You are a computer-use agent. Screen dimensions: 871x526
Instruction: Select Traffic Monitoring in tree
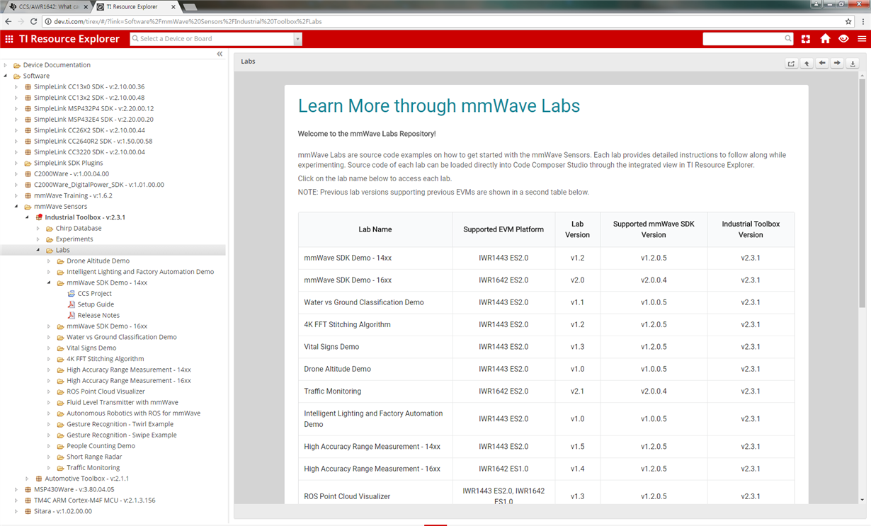(93, 468)
